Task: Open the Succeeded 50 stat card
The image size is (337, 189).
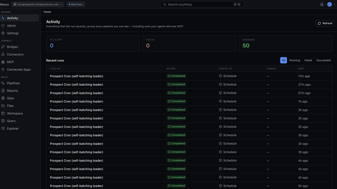Action: coord(285,44)
